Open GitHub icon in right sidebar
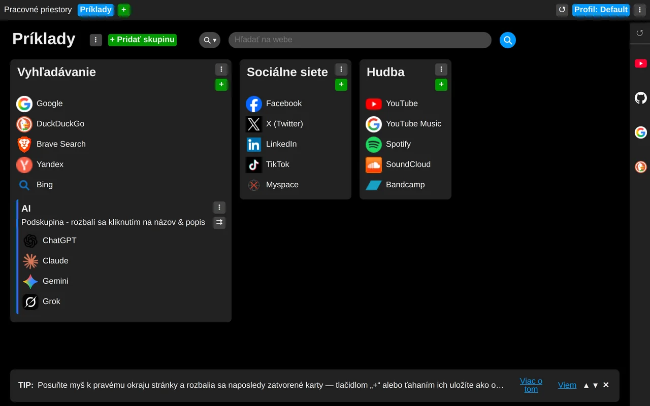The image size is (650, 406). 641,98
